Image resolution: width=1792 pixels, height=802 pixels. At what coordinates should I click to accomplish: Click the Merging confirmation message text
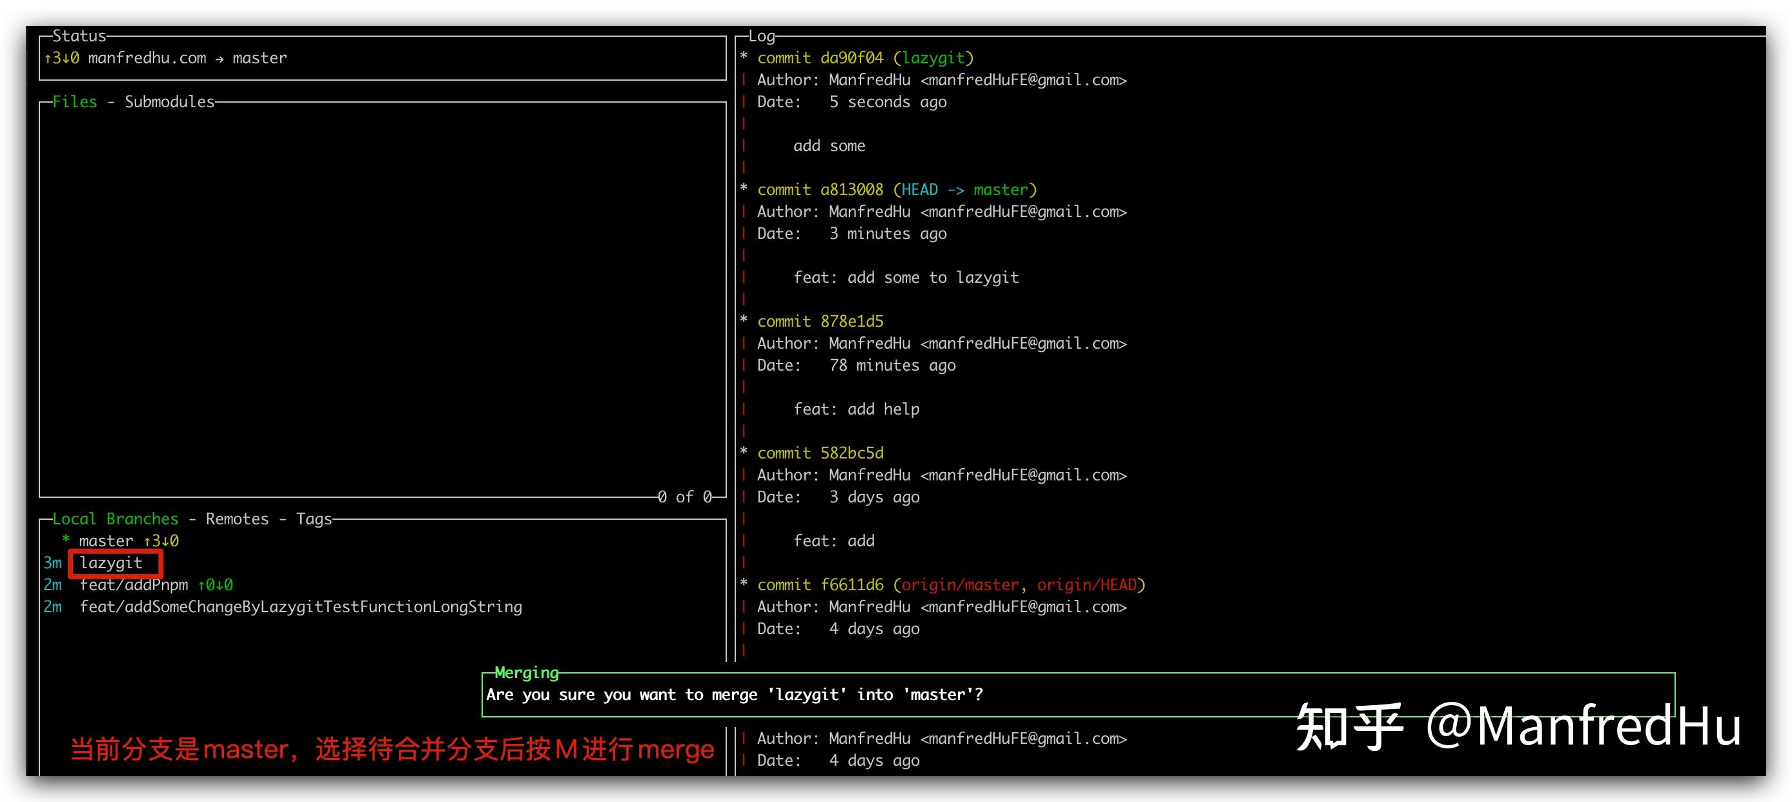(x=734, y=694)
